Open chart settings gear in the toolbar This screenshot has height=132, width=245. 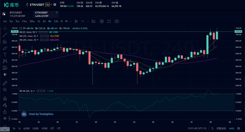point(102,21)
